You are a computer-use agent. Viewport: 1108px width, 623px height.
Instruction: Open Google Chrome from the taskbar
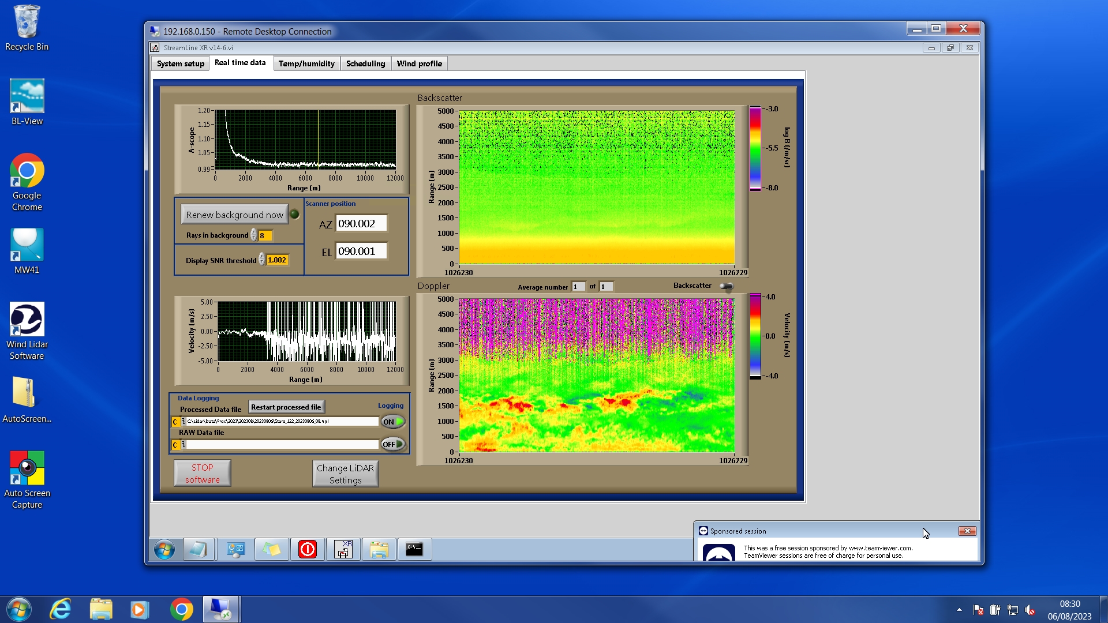181,609
